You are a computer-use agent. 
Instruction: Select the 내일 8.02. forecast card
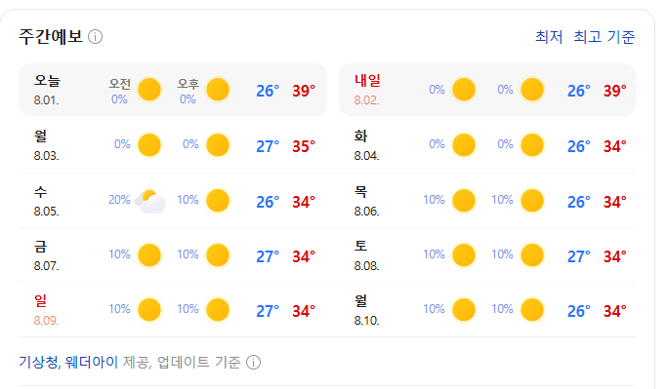pyautogui.click(x=487, y=90)
